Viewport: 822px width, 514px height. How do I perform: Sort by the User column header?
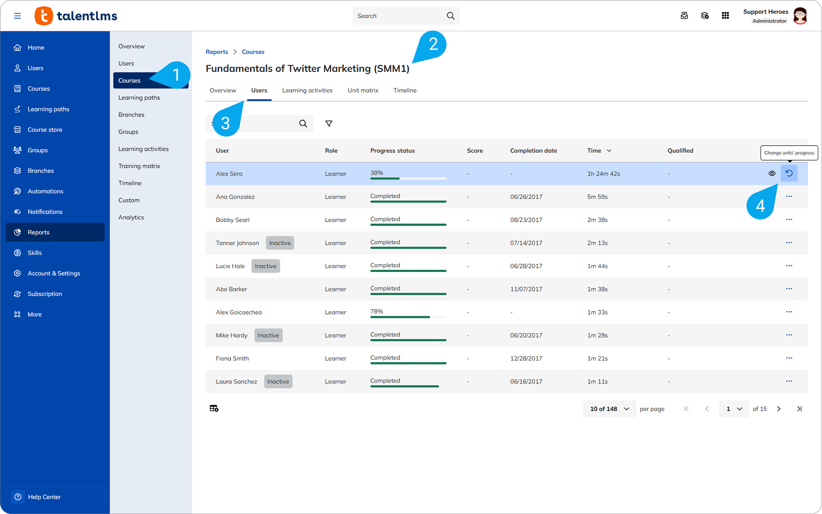point(222,151)
